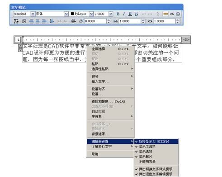This screenshot has width=222, height=177.
Task: Click the OK button in text toolbar
Action: [x=172, y=14]
